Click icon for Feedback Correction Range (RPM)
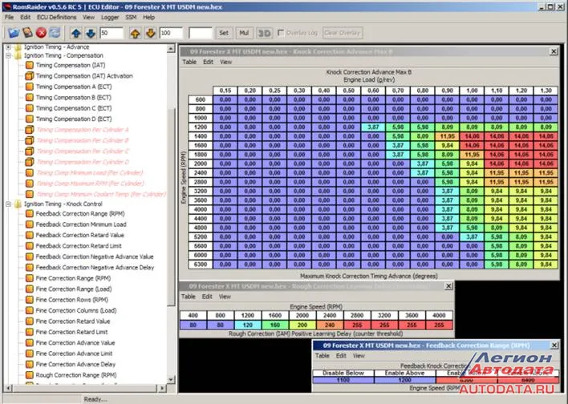This screenshot has height=404, width=568. (x=30, y=213)
